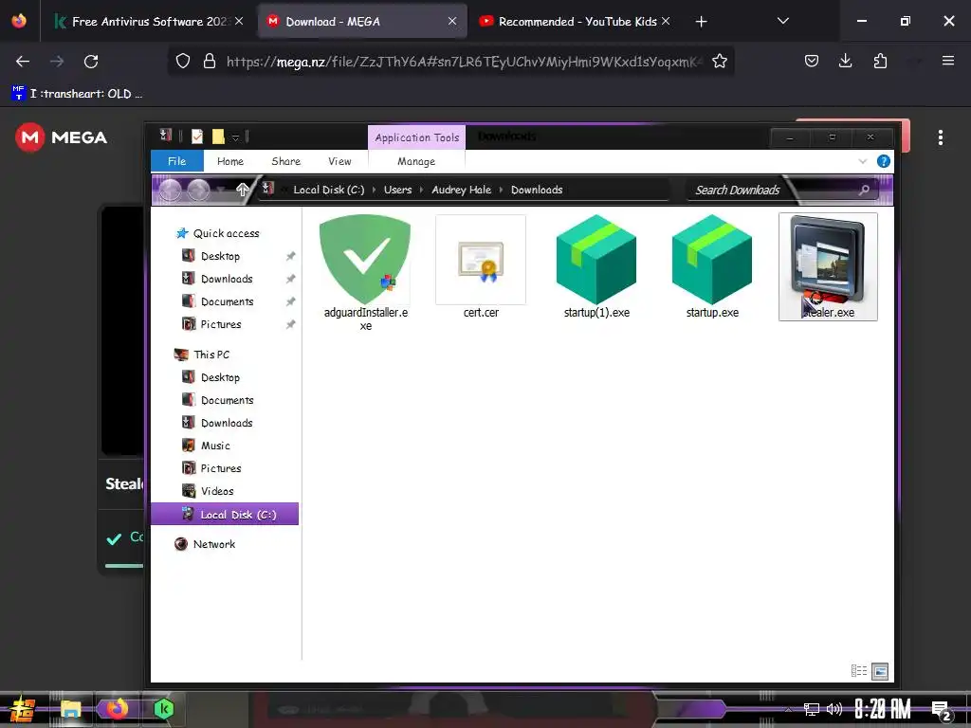Open Downloads under This PC

pos(227,422)
